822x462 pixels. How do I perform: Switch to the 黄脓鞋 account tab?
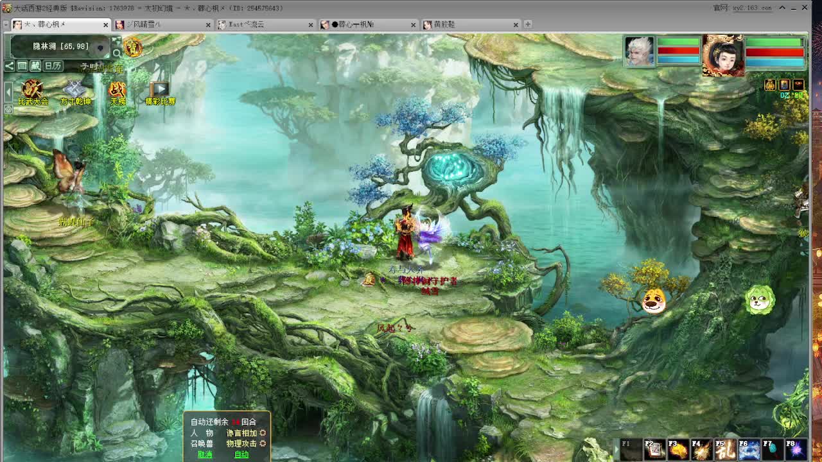[472, 24]
